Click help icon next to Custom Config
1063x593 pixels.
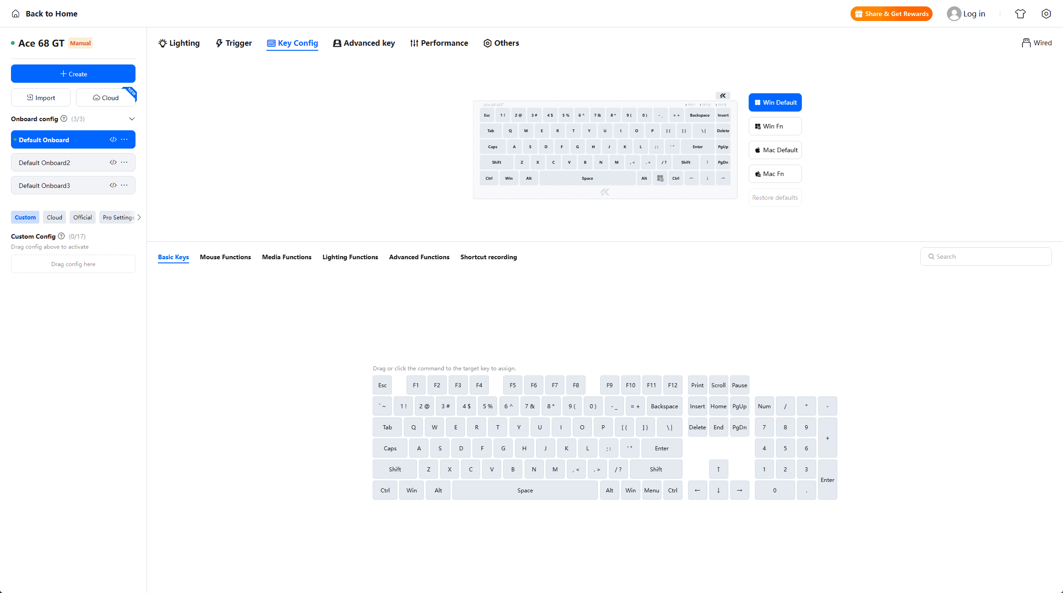tap(61, 236)
